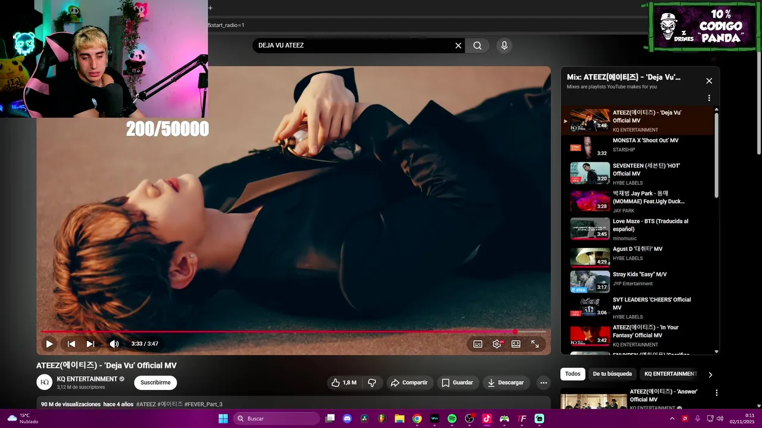Screen dimensions: 762x428
Task: Start voice search with microphone
Action: pyautogui.click(x=504, y=46)
